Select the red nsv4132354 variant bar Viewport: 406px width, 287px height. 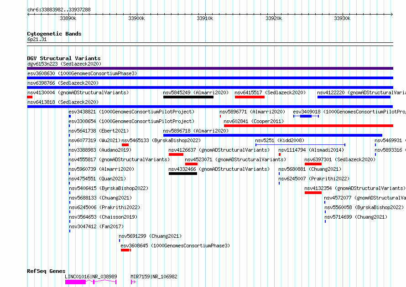click(x=313, y=193)
